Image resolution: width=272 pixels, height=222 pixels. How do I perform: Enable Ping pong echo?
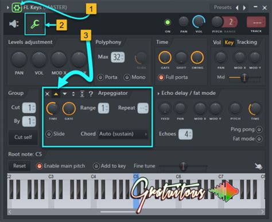point(259,129)
